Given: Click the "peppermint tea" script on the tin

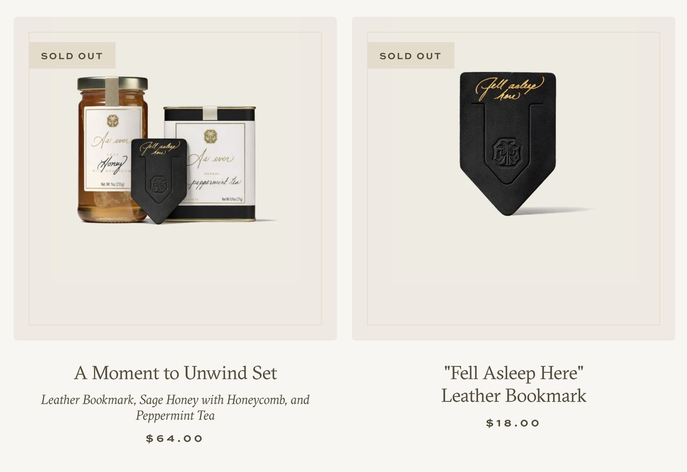Looking at the screenshot, I should (215, 182).
